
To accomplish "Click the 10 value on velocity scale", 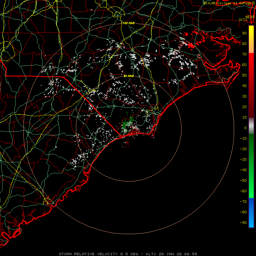I will (x=244, y=117).
